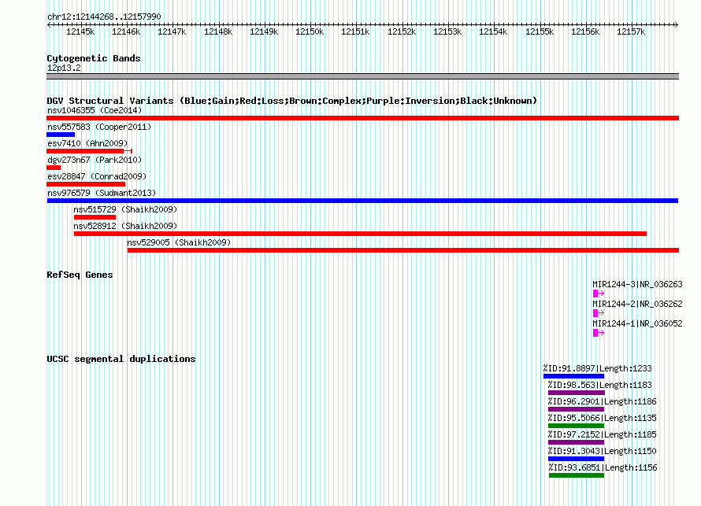This screenshot has height=506, width=701.
Task: Click the esv28847 (Conrad2009) red bar
Action: click(86, 184)
